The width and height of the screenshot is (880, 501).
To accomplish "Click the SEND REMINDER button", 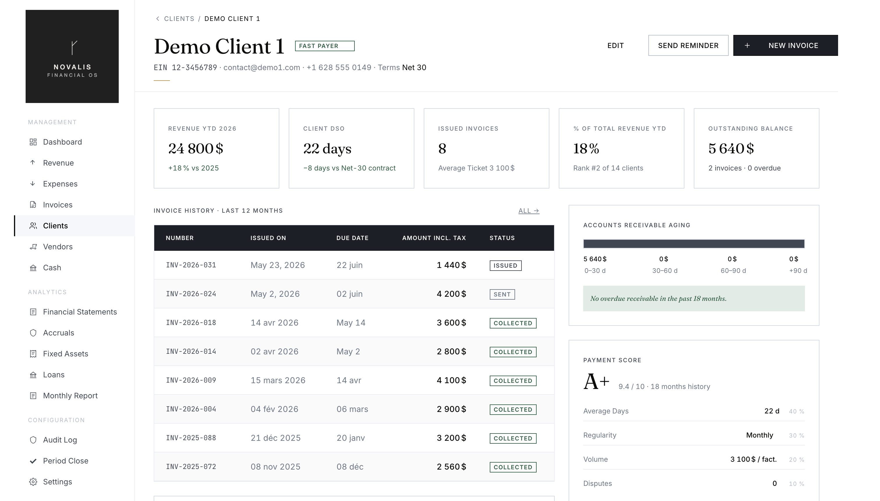I will click(688, 45).
